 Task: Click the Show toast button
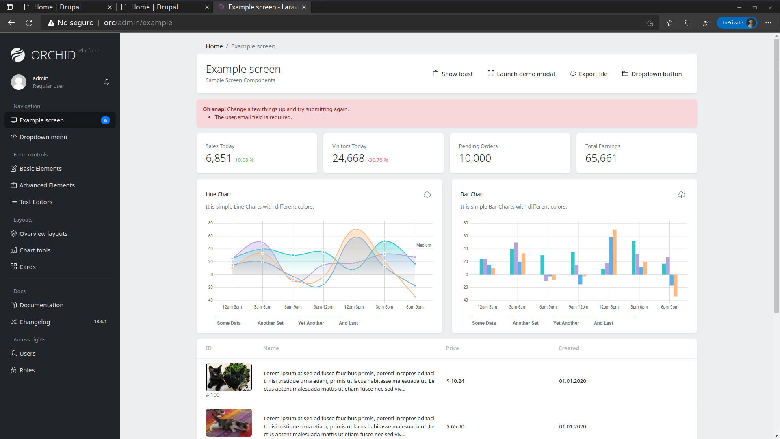453,74
